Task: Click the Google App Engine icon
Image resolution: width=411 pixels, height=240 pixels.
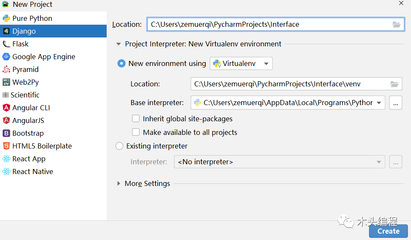Action: click(x=6, y=57)
